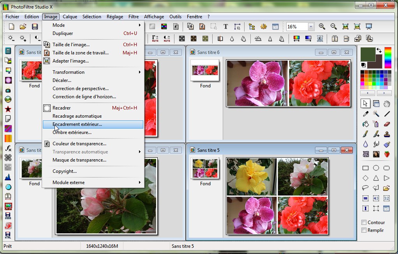Image resolution: width=398 pixels, height=254 pixels.
Task: Enable the Contour checkbox
Action: click(x=364, y=222)
